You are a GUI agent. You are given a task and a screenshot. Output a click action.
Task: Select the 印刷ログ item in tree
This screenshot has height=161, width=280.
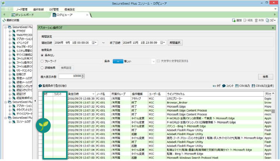[x=21, y=74]
